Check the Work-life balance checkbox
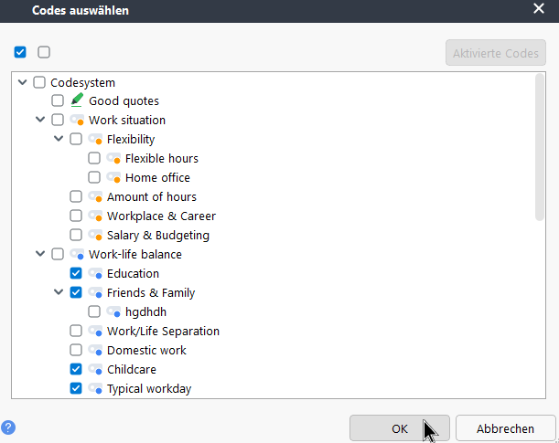This screenshot has width=559, height=443. tap(58, 255)
